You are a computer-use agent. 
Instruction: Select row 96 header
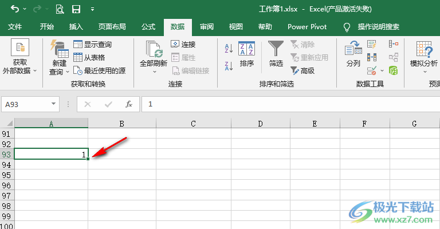point(7,185)
